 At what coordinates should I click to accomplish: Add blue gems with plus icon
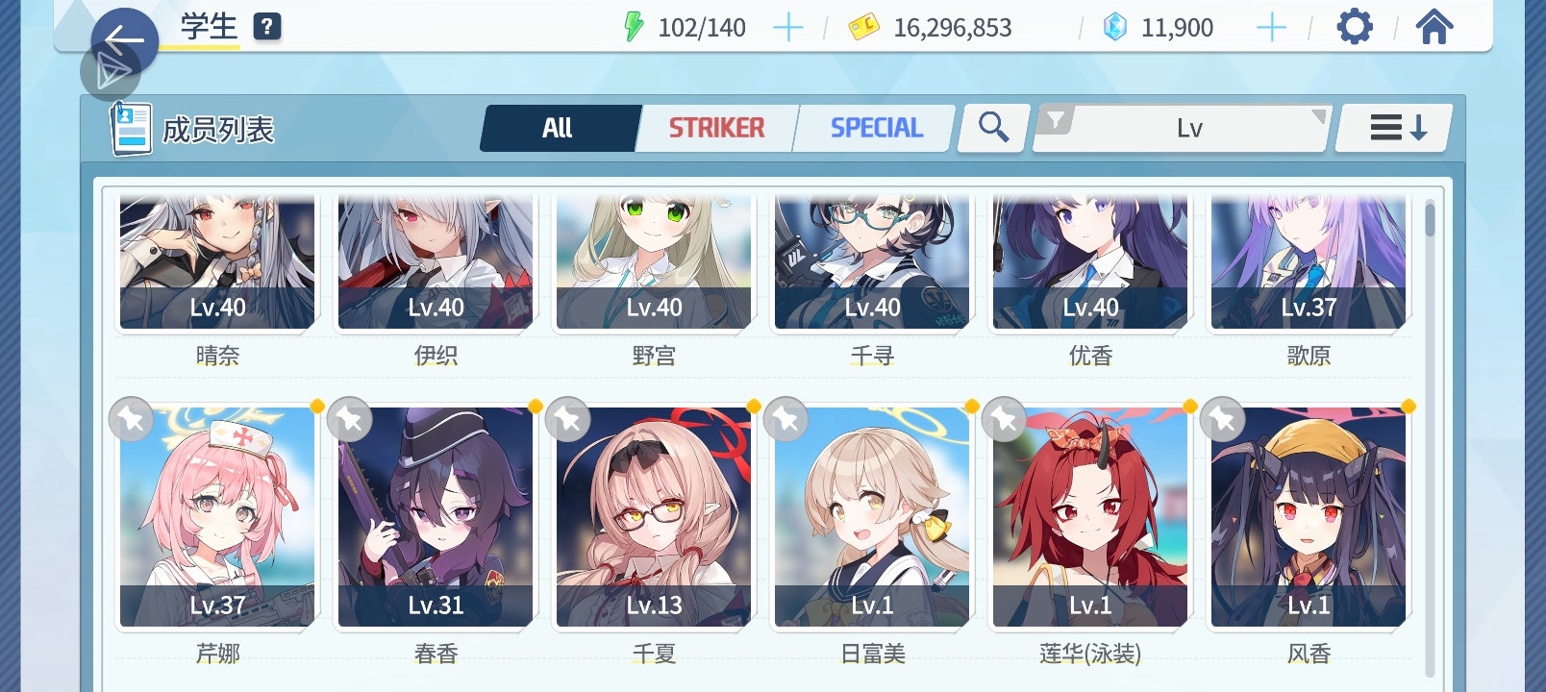coord(1271,27)
